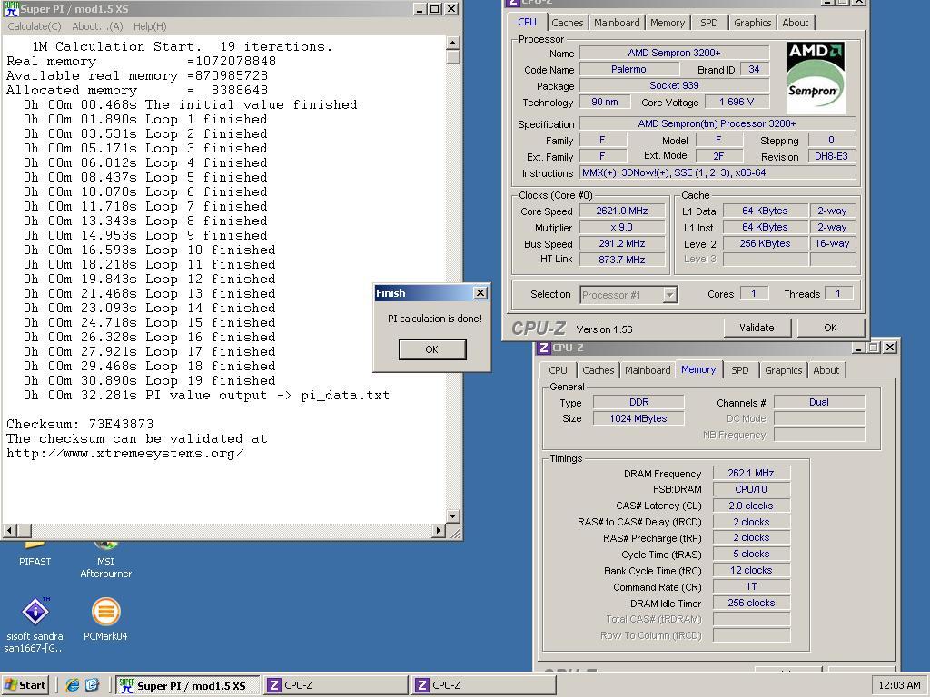Click the AMD Sempron 3200+ name field
Screen dimensions: 930x697
[x=675, y=53]
